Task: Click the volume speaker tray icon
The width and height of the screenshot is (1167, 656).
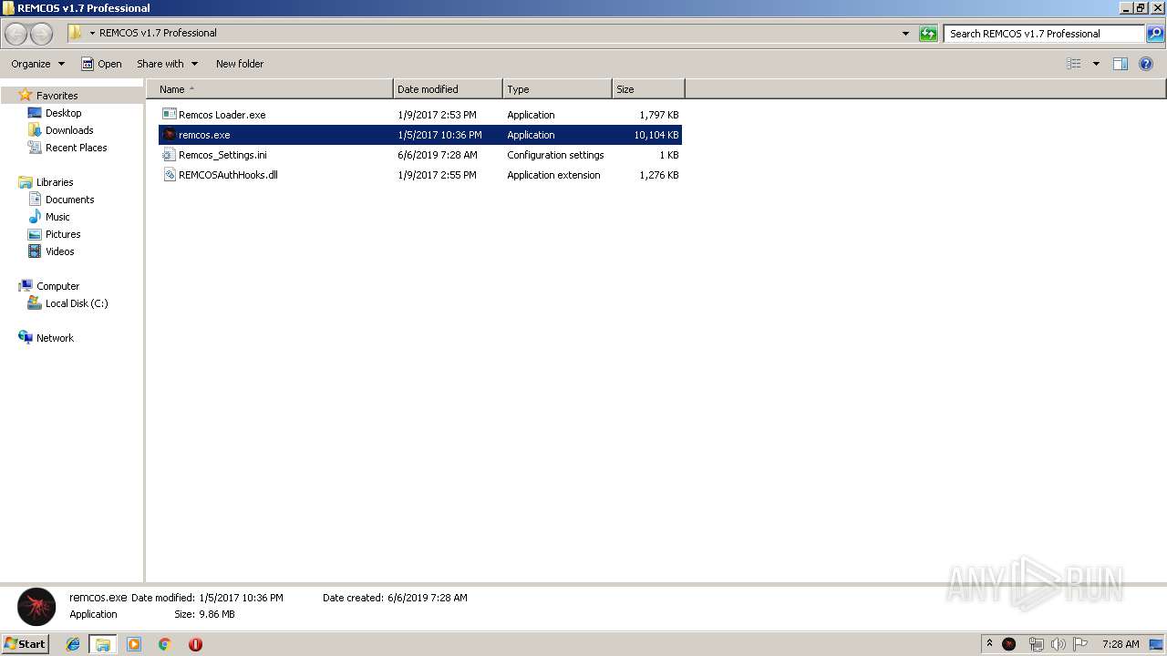Action: [1058, 644]
